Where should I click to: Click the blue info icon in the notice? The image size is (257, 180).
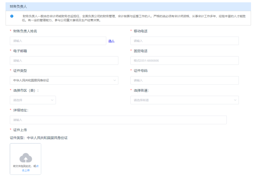click(x=12, y=16)
